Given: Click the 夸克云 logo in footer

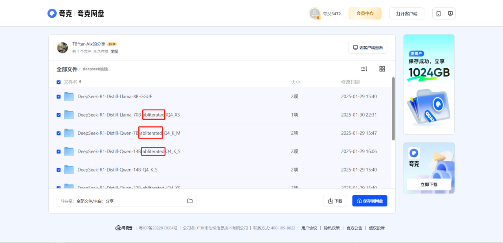Looking at the screenshot, I should click(124, 228).
